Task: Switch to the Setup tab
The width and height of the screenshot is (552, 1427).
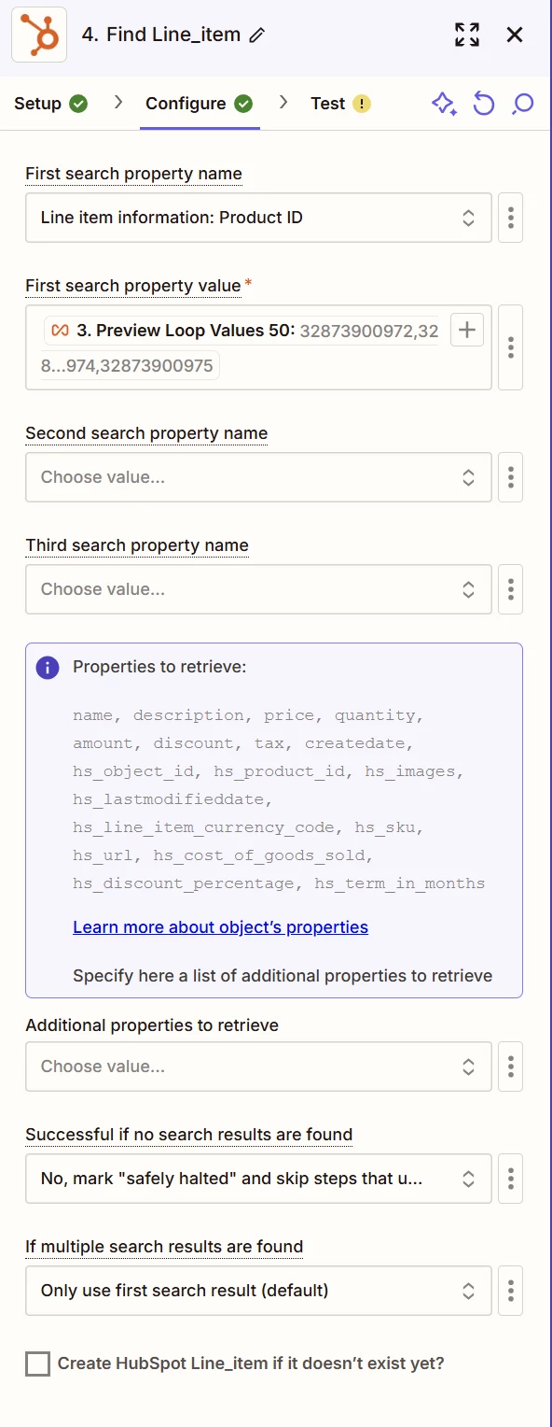Action: pos(51,104)
